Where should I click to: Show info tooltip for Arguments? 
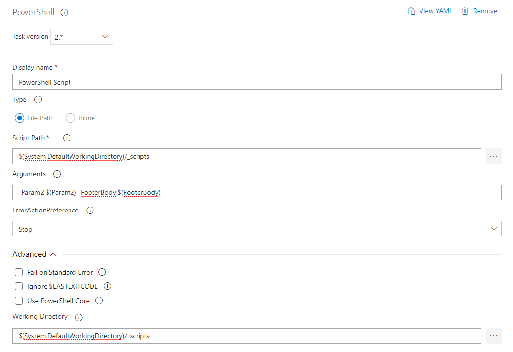(x=57, y=174)
